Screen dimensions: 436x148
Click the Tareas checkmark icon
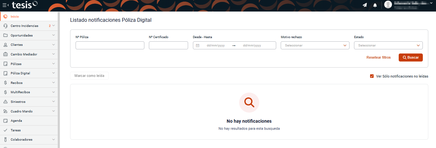(5, 130)
